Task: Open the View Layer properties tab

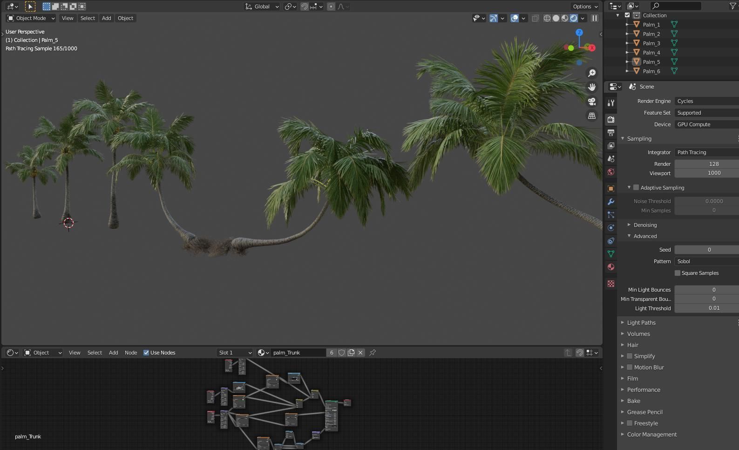Action: point(611,146)
